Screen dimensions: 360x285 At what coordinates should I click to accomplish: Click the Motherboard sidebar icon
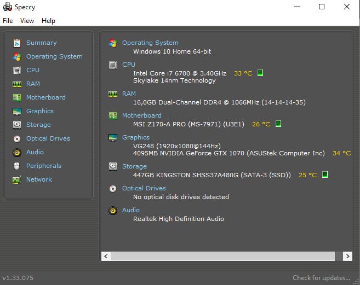click(x=16, y=97)
